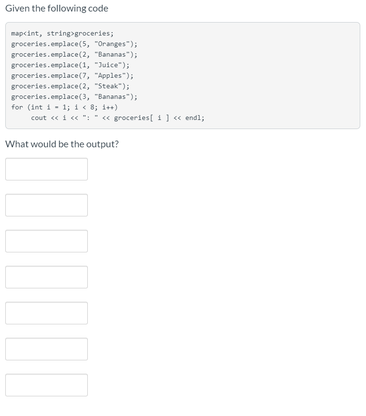The image size is (366, 416).
Task: Click the emplace Bananas code line
Action: coord(74,54)
